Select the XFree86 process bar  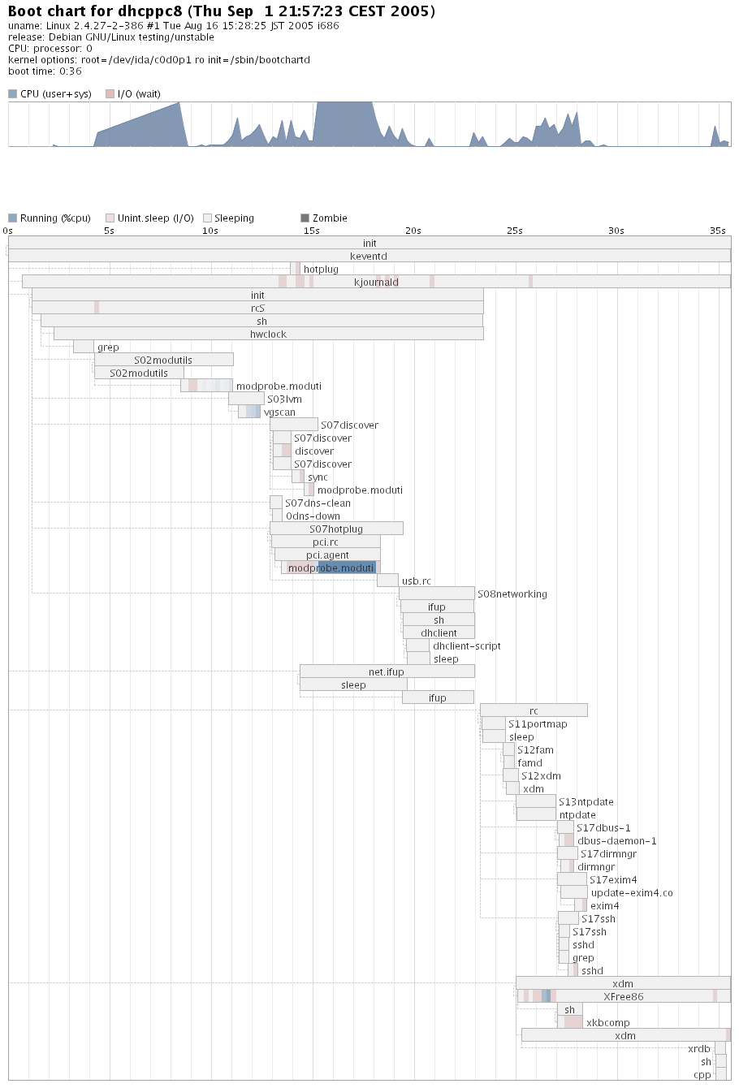click(x=624, y=996)
